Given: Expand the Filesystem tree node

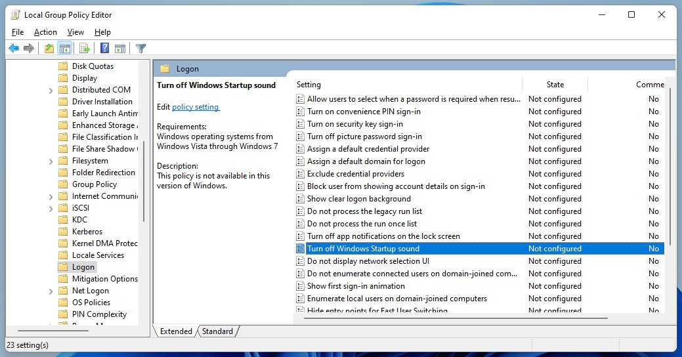Looking at the screenshot, I should pyautogui.click(x=51, y=161).
